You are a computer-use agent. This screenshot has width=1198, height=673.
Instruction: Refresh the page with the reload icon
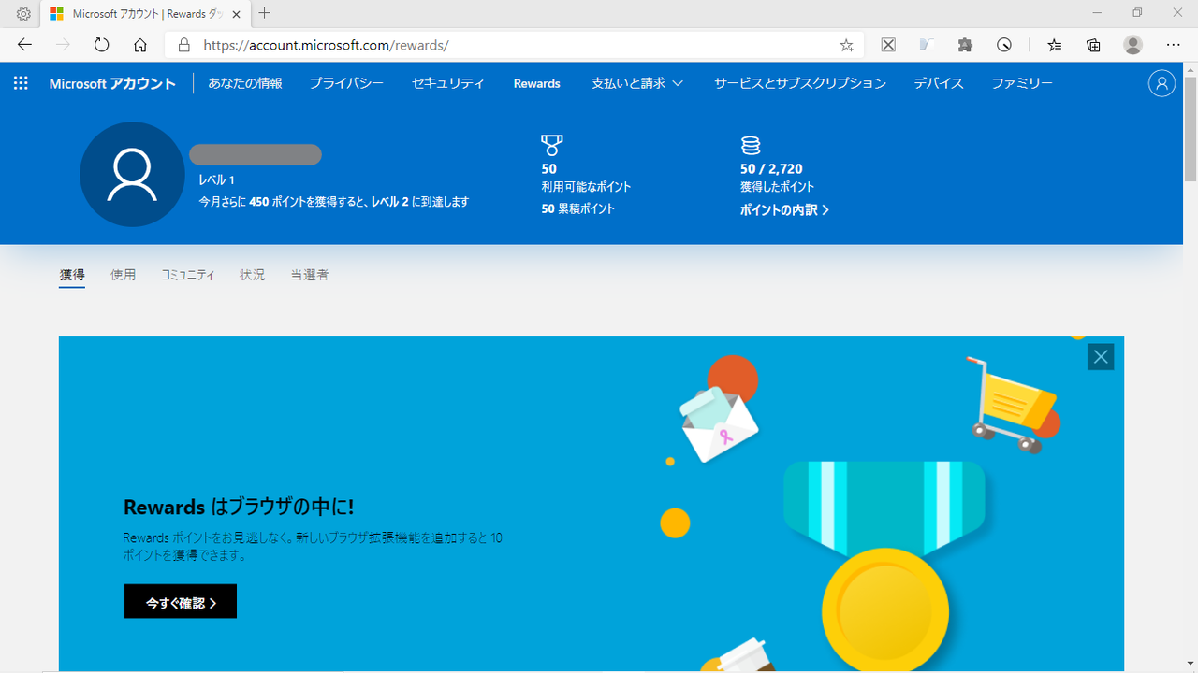pyautogui.click(x=101, y=45)
